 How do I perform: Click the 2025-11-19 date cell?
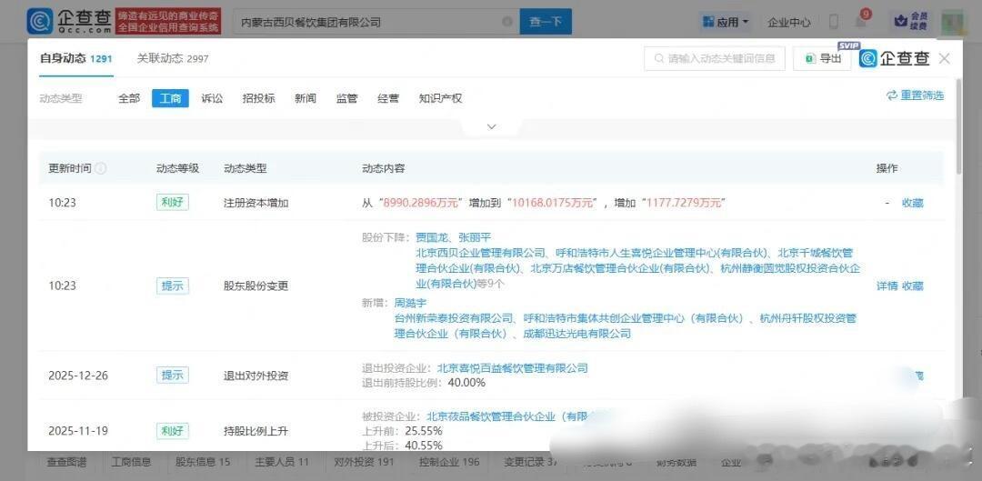point(78,431)
